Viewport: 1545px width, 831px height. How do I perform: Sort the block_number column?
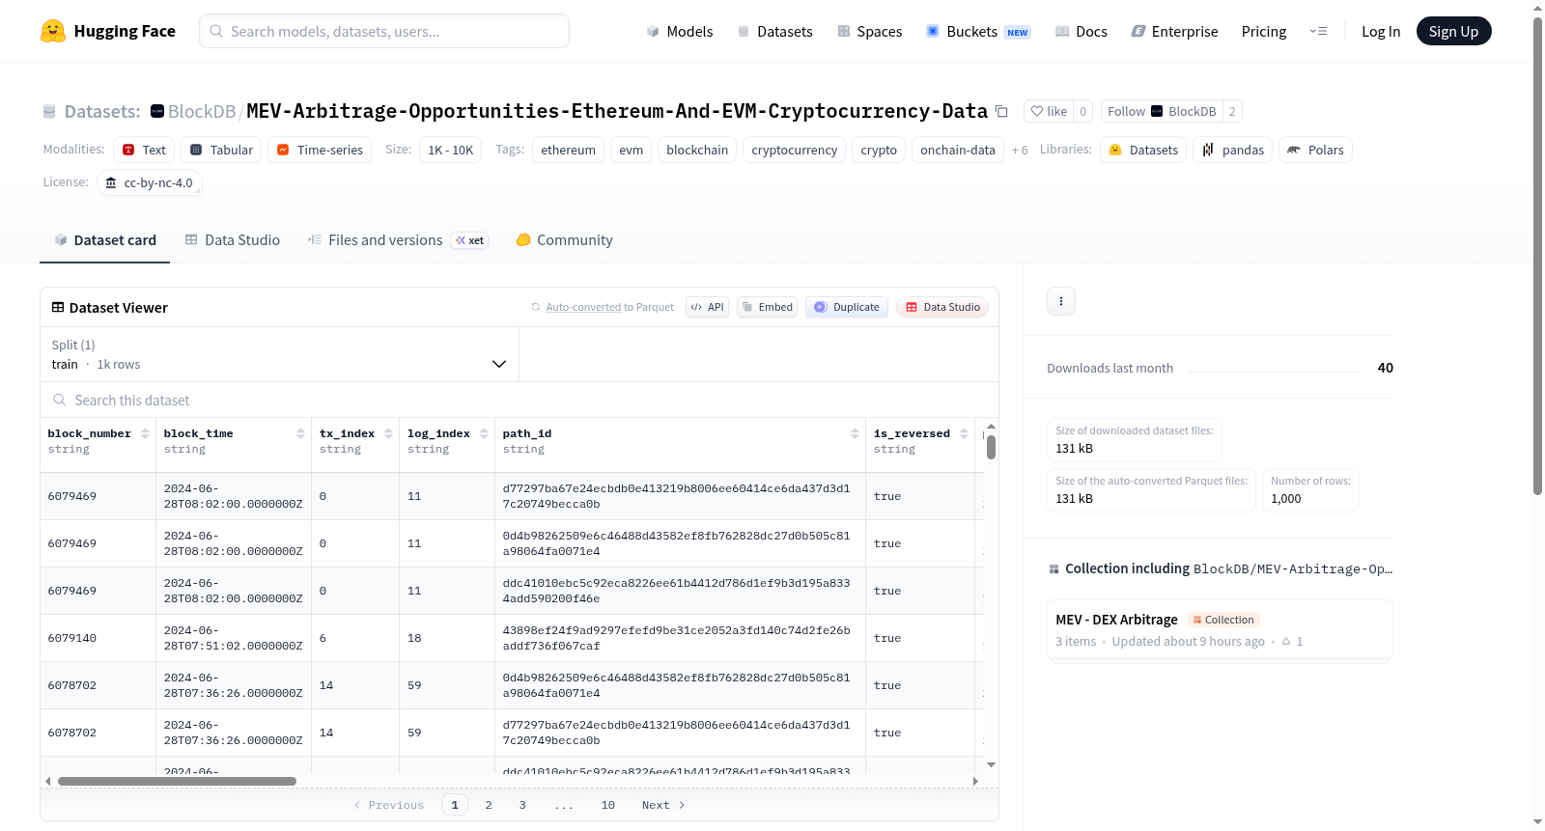coord(145,434)
